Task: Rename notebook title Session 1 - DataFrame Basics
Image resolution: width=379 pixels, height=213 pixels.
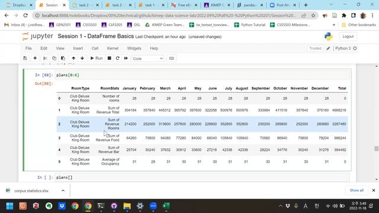Action: (96, 36)
